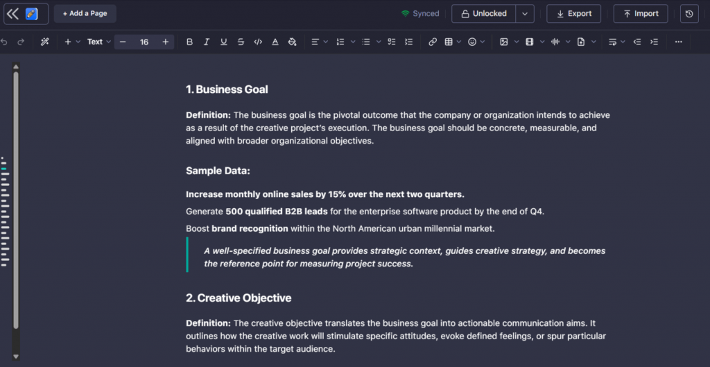Expand the lock options dropdown arrow
This screenshot has width=710, height=367.
click(525, 14)
